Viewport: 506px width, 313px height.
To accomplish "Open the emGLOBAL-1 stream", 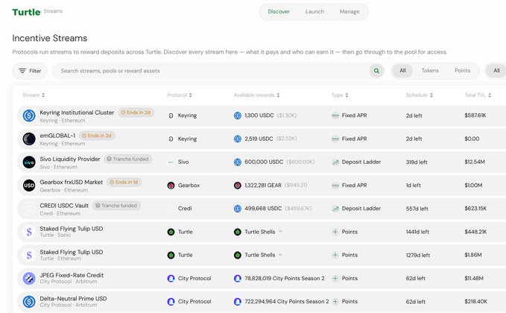I will (x=57, y=136).
